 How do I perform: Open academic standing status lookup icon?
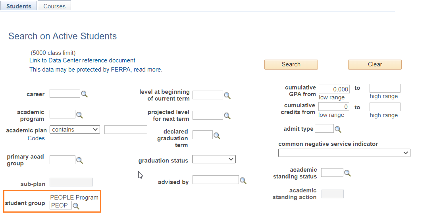[347, 173]
